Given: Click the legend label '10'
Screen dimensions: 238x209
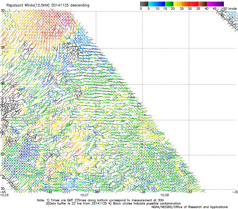Looking at the screenshot, I should (x=157, y=9).
